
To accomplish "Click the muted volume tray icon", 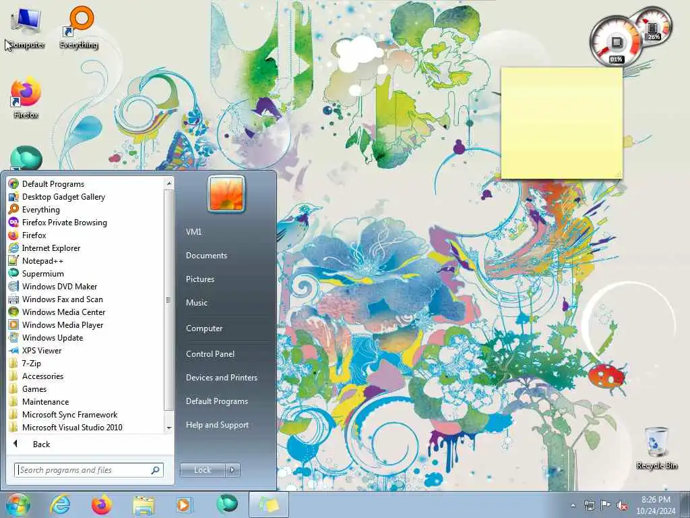I will (622, 506).
